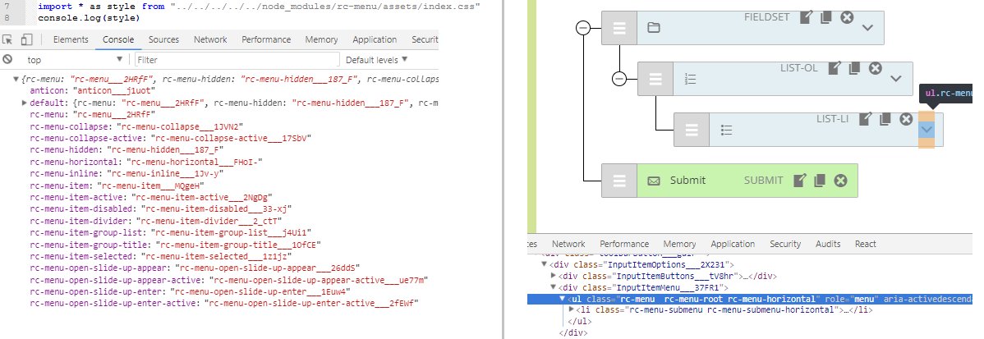The image size is (984, 339).
Task: Copy the FIELDSET item
Action: click(x=826, y=17)
